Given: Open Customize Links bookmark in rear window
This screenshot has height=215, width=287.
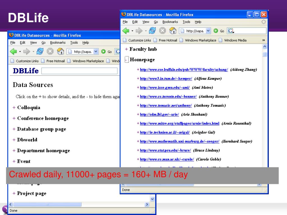Looking at the screenshot, I should tap(25, 61).
